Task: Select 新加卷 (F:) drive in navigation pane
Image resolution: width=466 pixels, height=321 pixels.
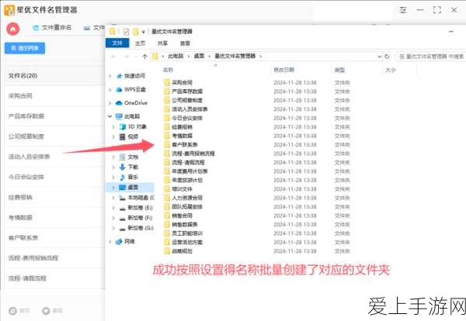Action: point(140,218)
